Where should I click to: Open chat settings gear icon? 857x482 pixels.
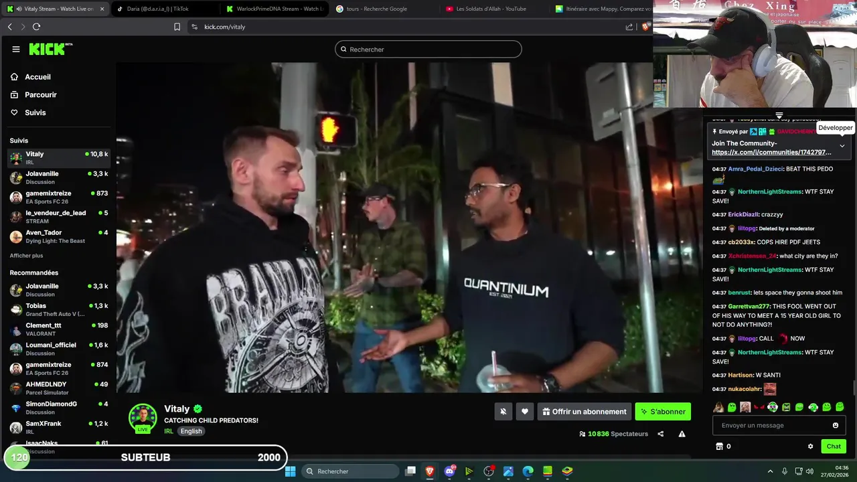click(810, 447)
